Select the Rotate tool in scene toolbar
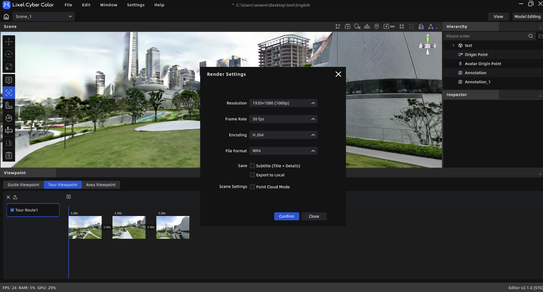543x292 pixels. pyautogui.click(x=9, y=54)
